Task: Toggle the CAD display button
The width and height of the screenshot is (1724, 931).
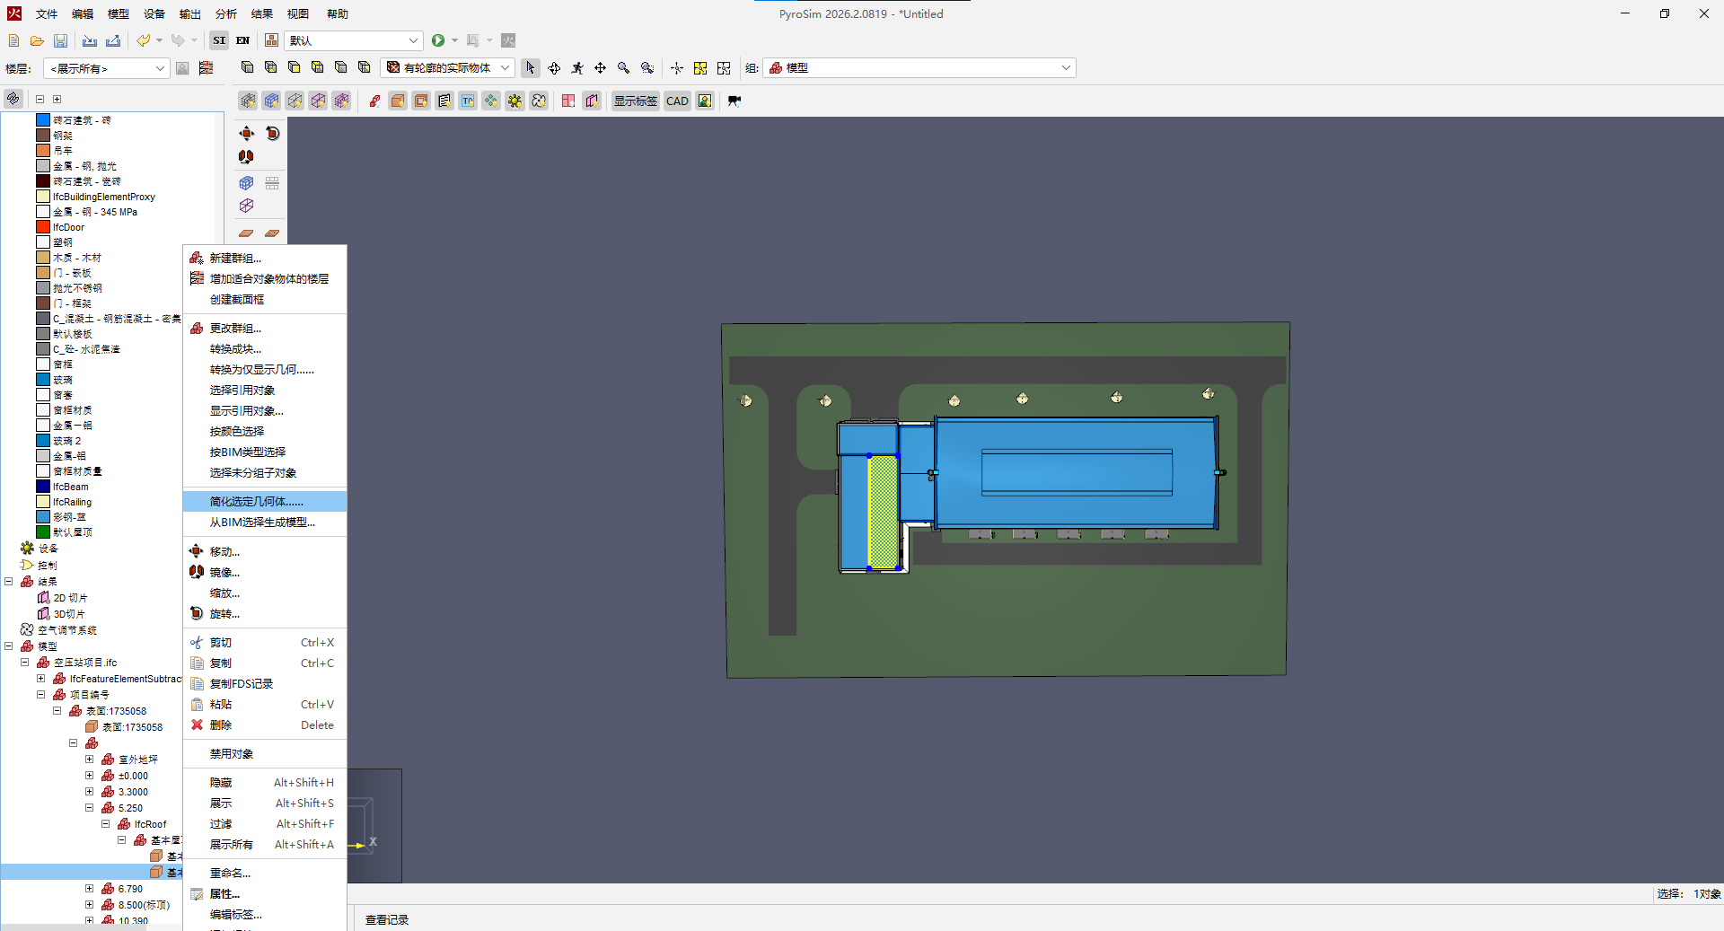Action: pyautogui.click(x=678, y=101)
